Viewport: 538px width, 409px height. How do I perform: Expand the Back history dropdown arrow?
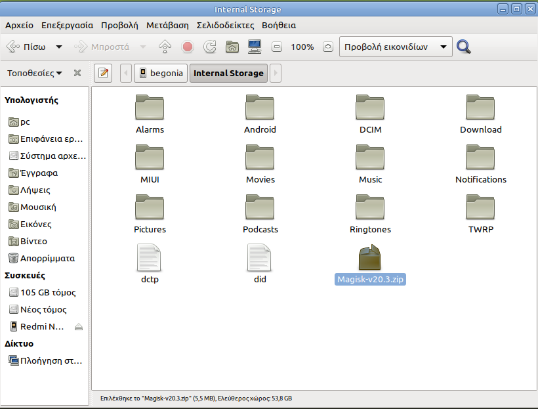59,47
